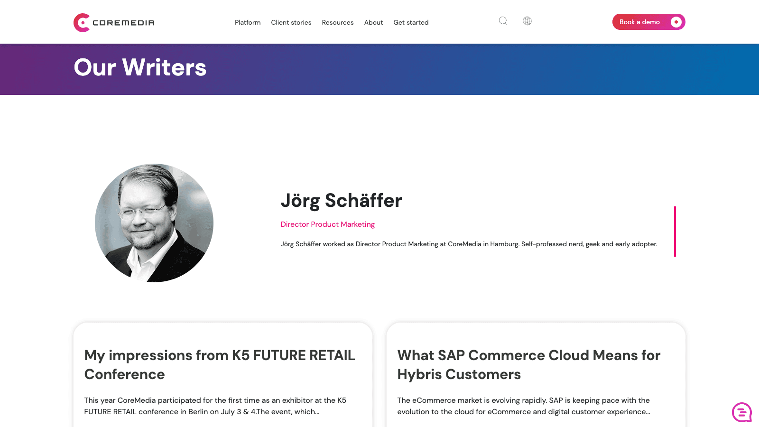The width and height of the screenshot is (759, 427).
Task: Click the CoreMedia logo
Action: pos(114,22)
